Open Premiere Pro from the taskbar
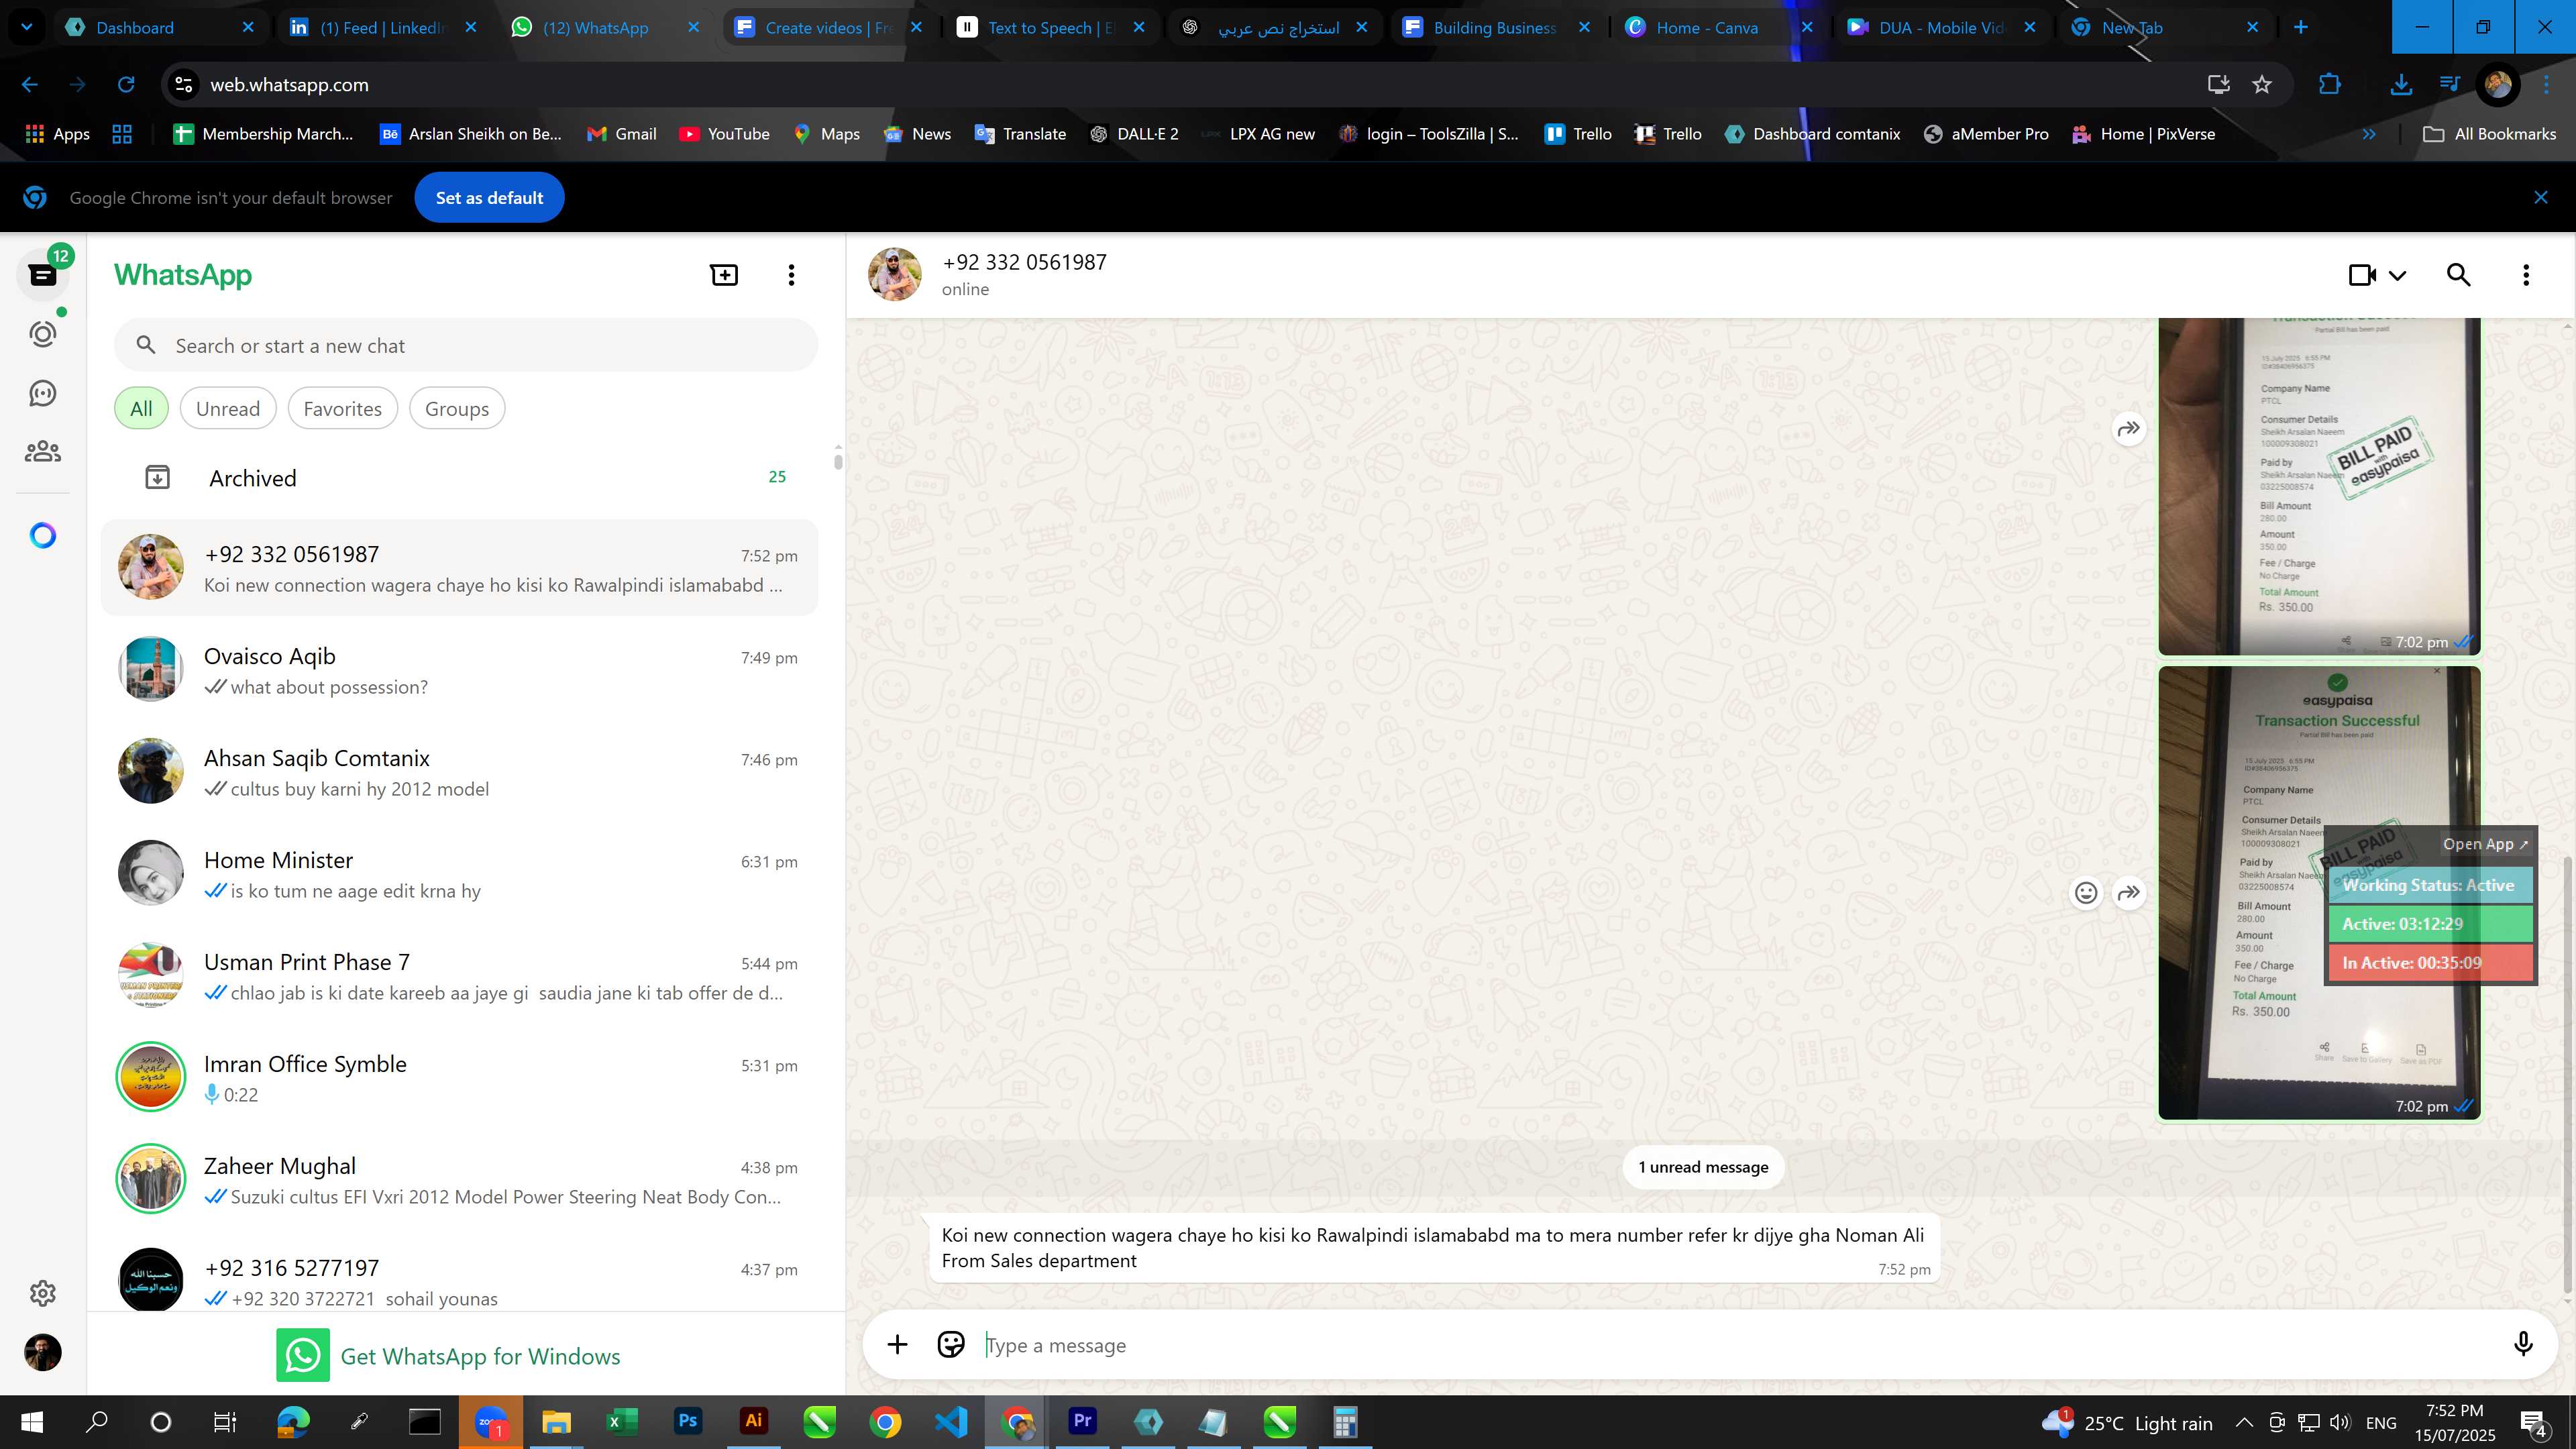Image resolution: width=2576 pixels, height=1449 pixels. tap(1082, 1421)
